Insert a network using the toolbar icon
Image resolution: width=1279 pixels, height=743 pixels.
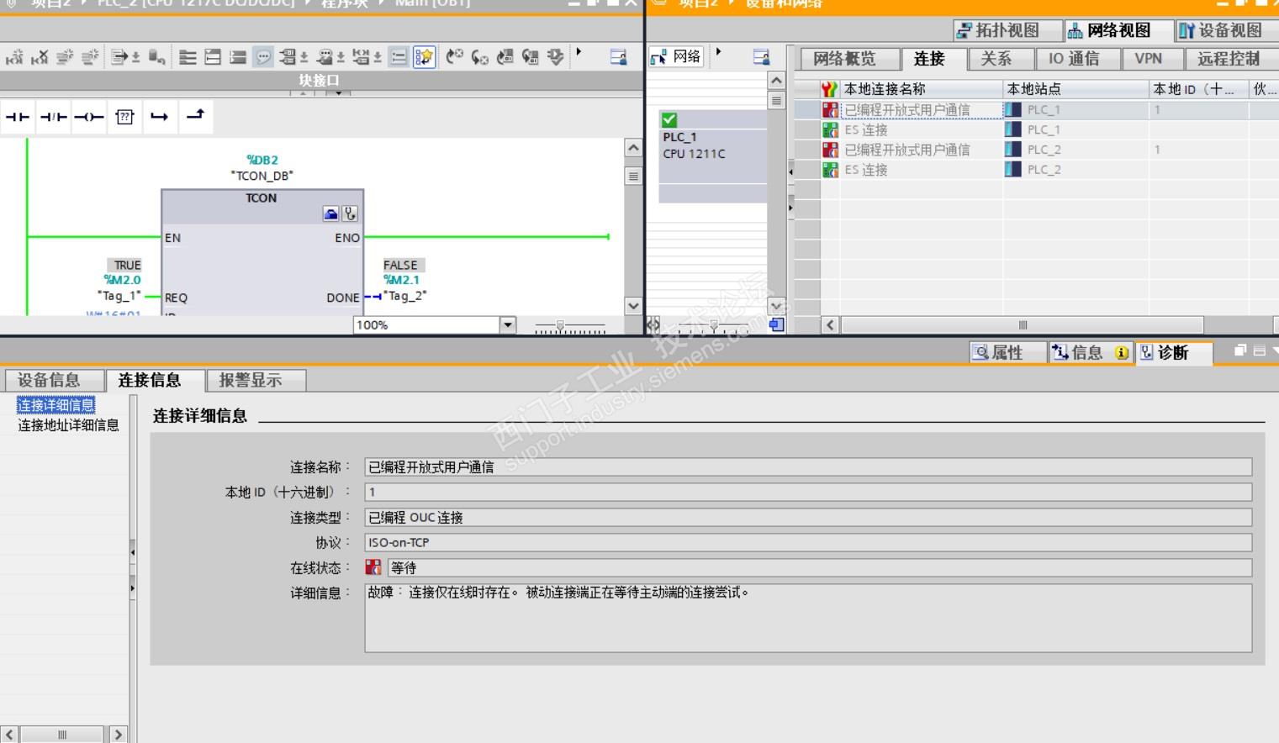(14, 57)
